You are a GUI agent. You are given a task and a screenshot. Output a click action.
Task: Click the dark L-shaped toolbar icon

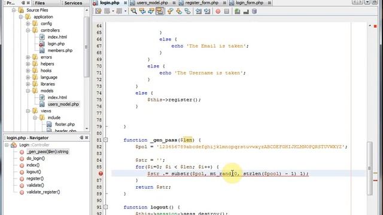tap(246, 11)
